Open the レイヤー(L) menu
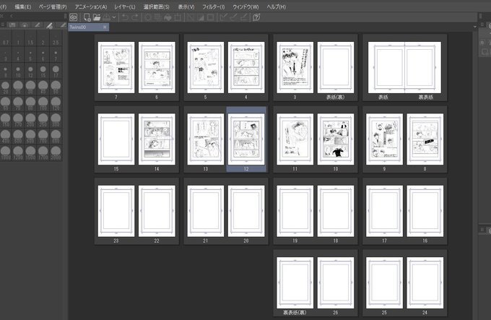 click(125, 7)
